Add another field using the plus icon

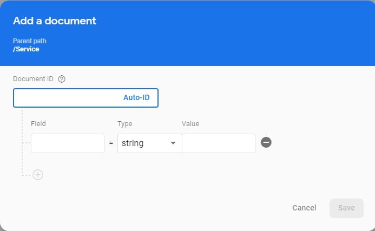coord(38,175)
